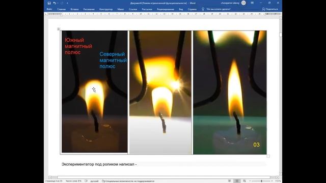
Task: Click the Redo icon in title bar
Action: tap(62, 3)
